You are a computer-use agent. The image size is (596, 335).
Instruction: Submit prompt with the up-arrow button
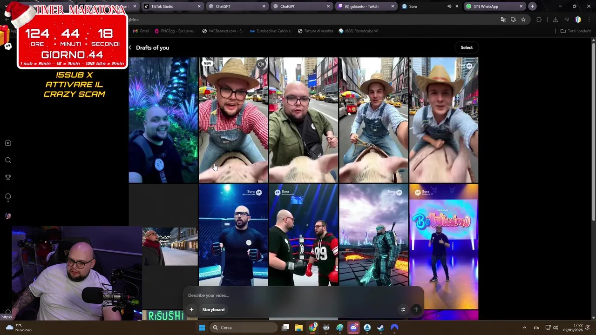(416, 309)
